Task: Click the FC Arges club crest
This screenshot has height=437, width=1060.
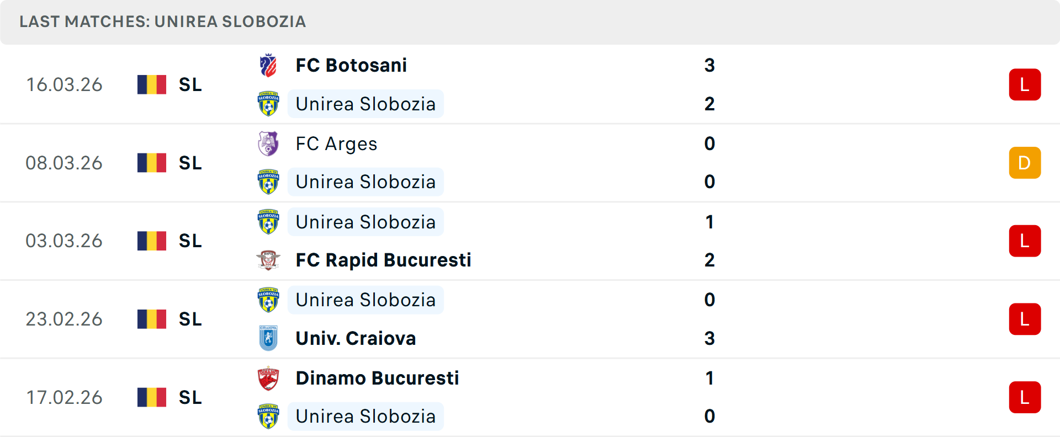Action: (x=268, y=144)
